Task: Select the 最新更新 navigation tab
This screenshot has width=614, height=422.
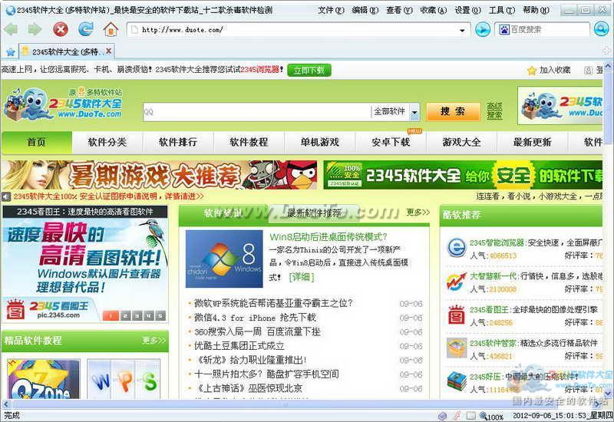Action: point(533,142)
